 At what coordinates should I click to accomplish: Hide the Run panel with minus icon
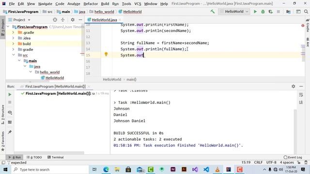tap(301, 87)
